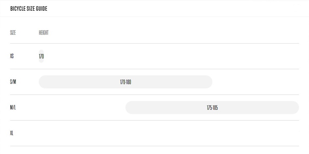Choose the XS size label
The height and width of the screenshot is (154, 309).
tap(12, 56)
